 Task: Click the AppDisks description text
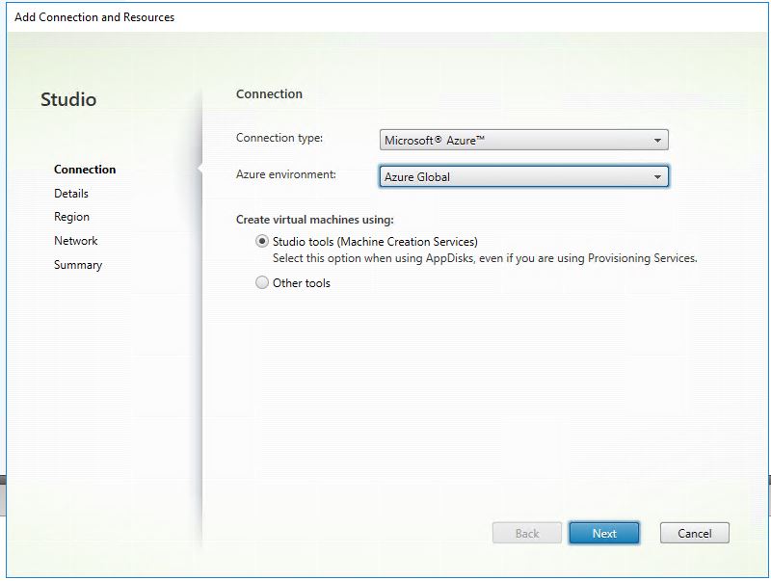pos(484,258)
